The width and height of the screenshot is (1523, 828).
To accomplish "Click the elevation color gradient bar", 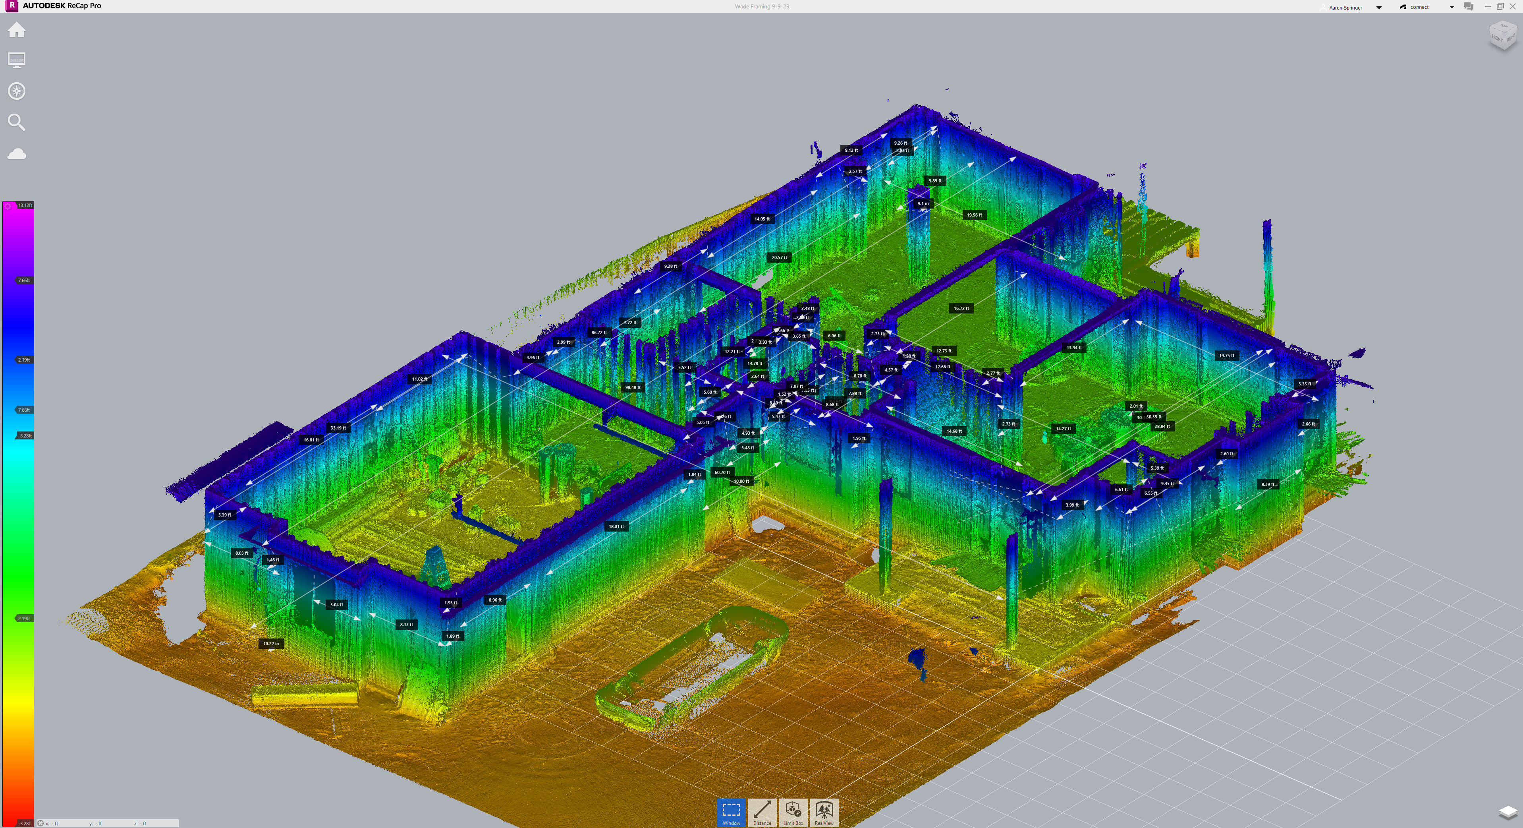I will (x=18, y=515).
